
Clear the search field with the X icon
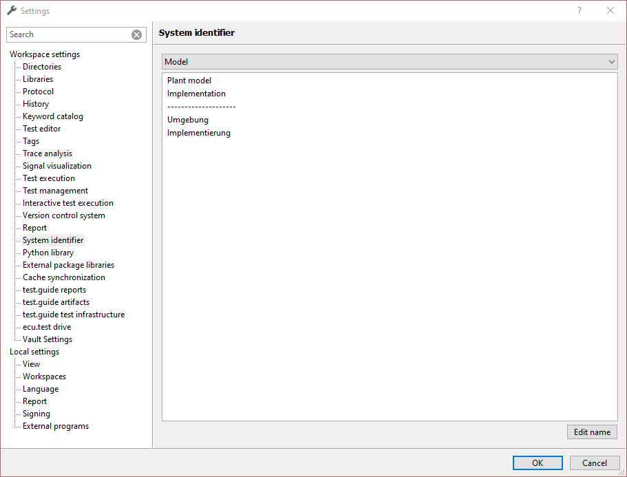click(136, 35)
